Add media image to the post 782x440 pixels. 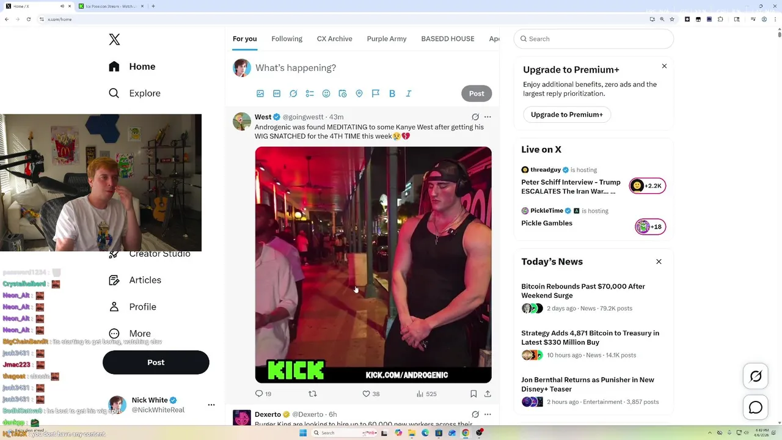[260, 94]
